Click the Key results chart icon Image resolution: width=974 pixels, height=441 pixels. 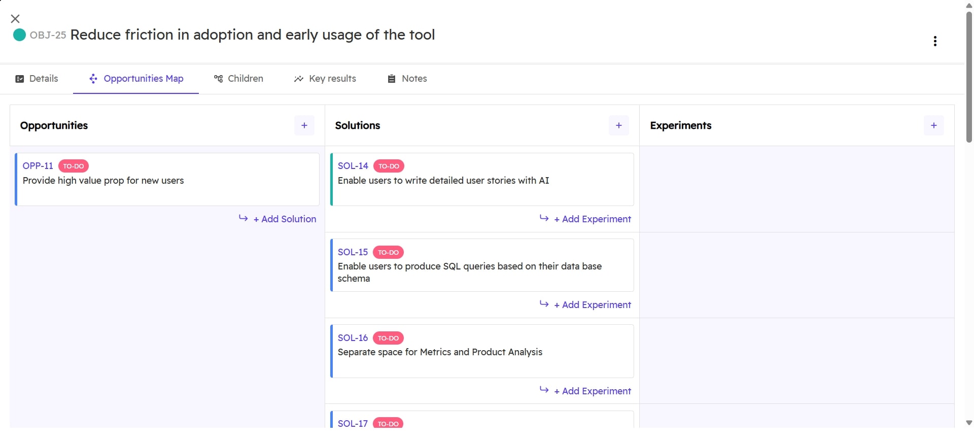[299, 79]
